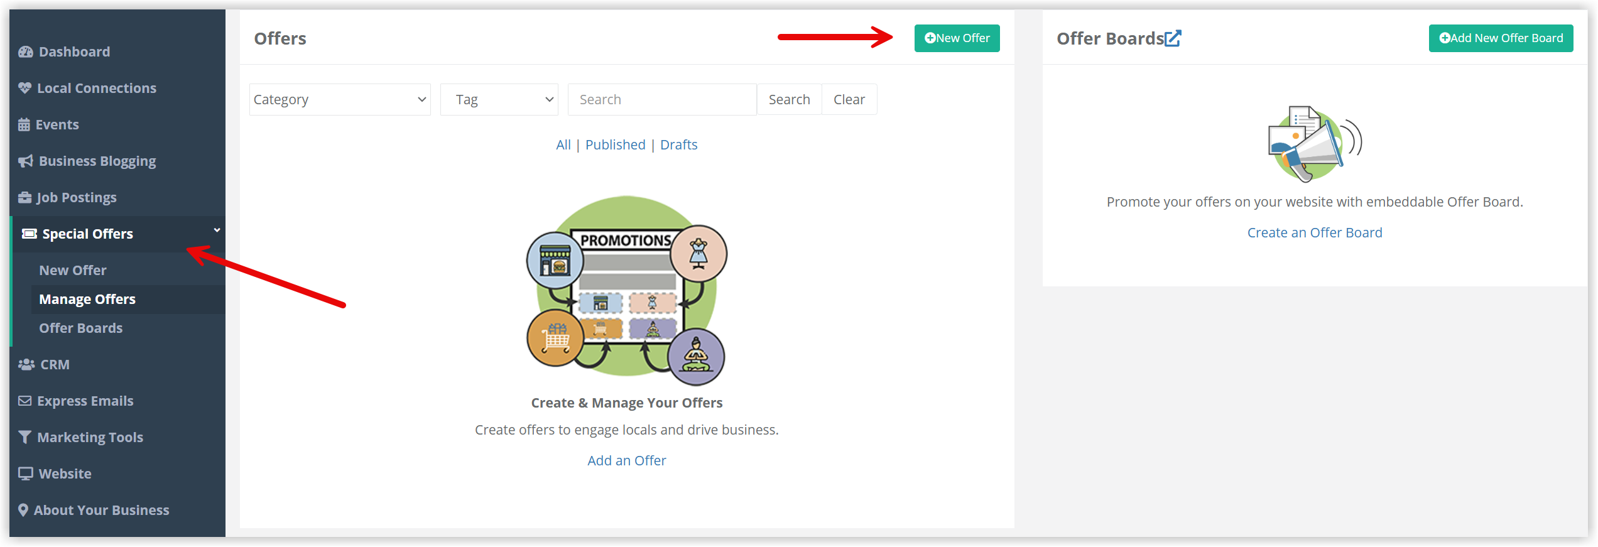Open About Your Business
The image size is (1598, 547).
102,511
